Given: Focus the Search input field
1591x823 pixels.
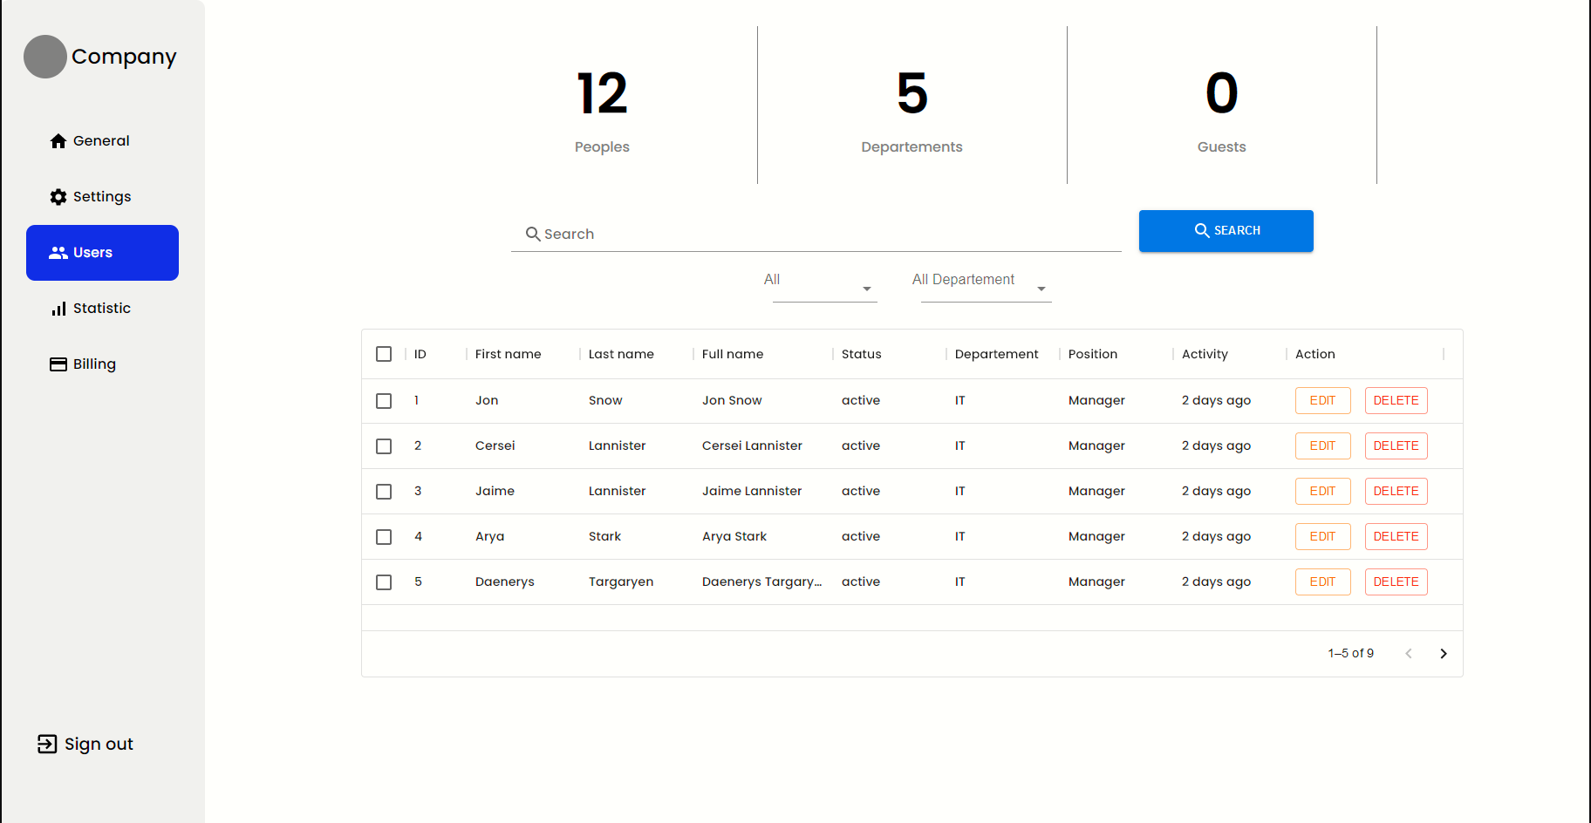Looking at the screenshot, I should coord(829,234).
